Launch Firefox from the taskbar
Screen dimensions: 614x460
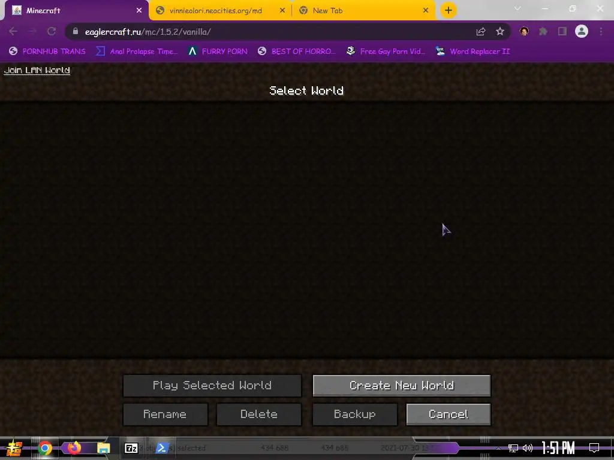pyautogui.click(x=74, y=447)
